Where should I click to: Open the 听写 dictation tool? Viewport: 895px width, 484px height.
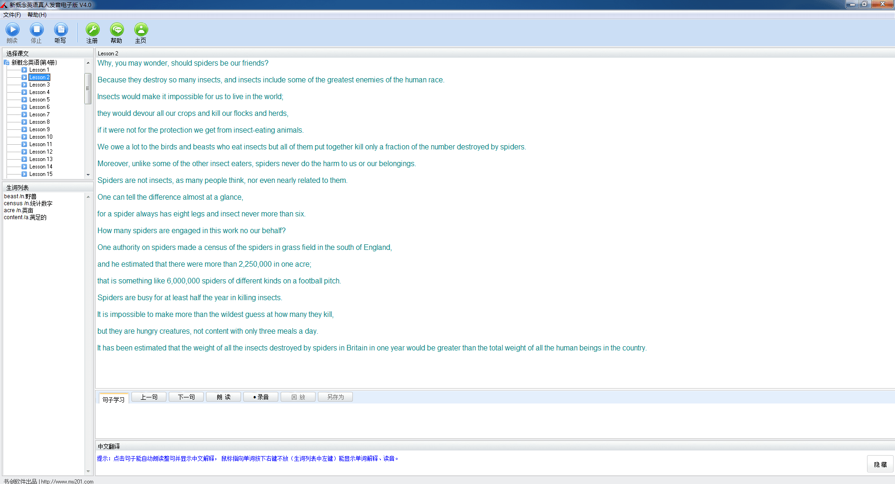coord(61,30)
